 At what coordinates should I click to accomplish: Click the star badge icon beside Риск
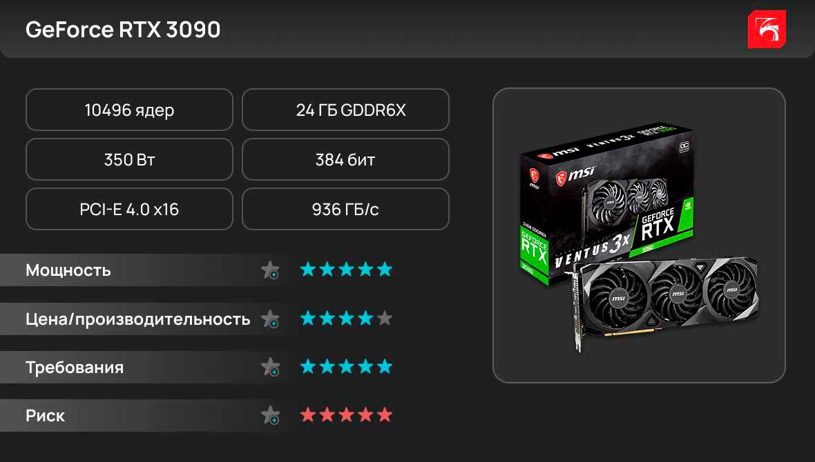[270, 416]
